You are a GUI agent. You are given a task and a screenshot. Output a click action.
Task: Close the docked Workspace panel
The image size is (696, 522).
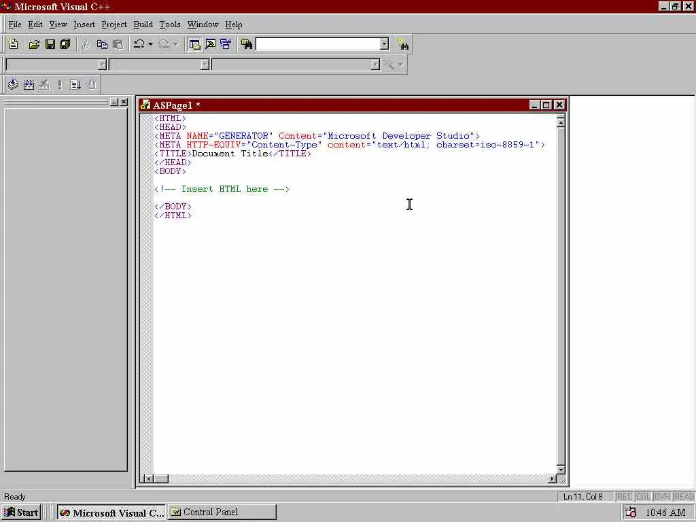124,102
